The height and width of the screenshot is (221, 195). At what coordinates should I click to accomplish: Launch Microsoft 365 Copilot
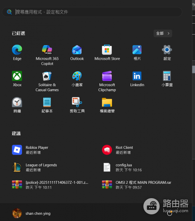coord(47,55)
